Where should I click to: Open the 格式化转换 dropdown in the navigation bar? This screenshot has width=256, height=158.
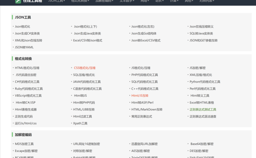(80, 1)
